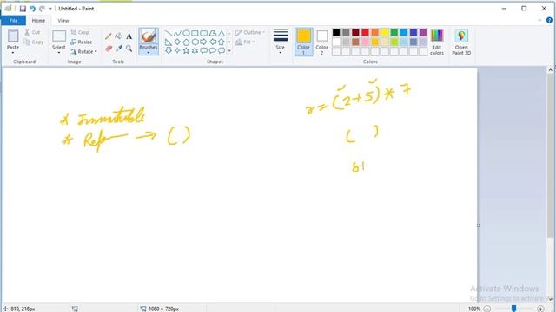Select the Magnifier tool
556x312 pixels.
pyautogui.click(x=129, y=49)
